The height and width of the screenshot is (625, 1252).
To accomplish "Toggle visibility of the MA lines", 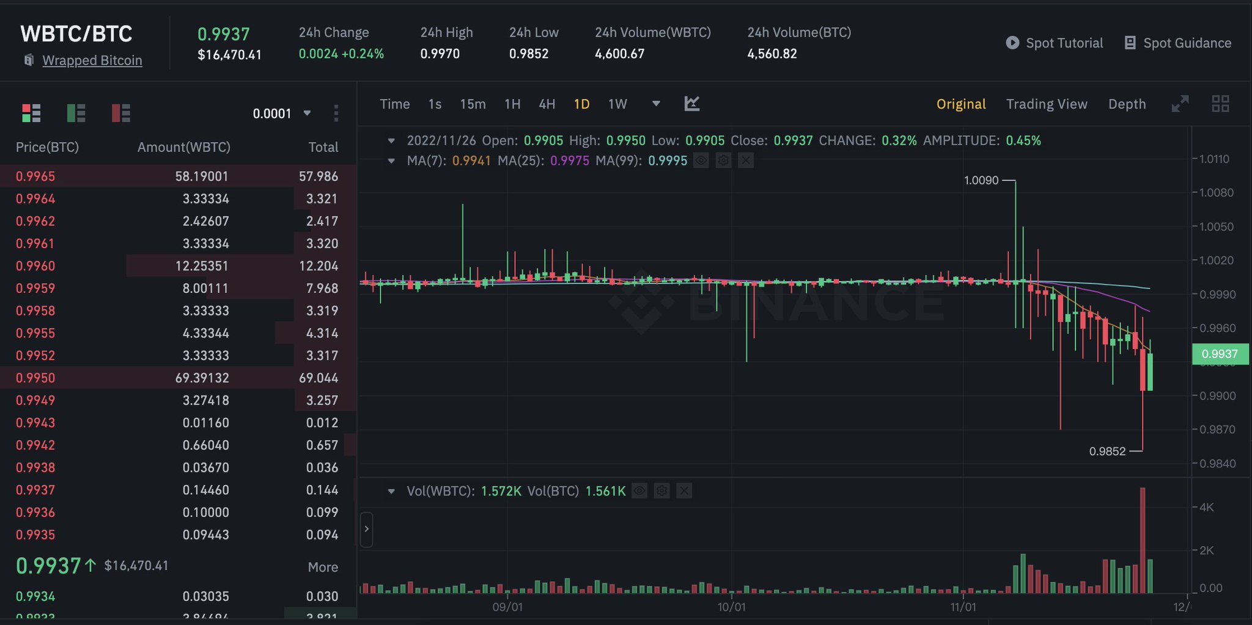I will click(701, 160).
